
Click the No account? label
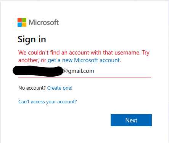32,88
